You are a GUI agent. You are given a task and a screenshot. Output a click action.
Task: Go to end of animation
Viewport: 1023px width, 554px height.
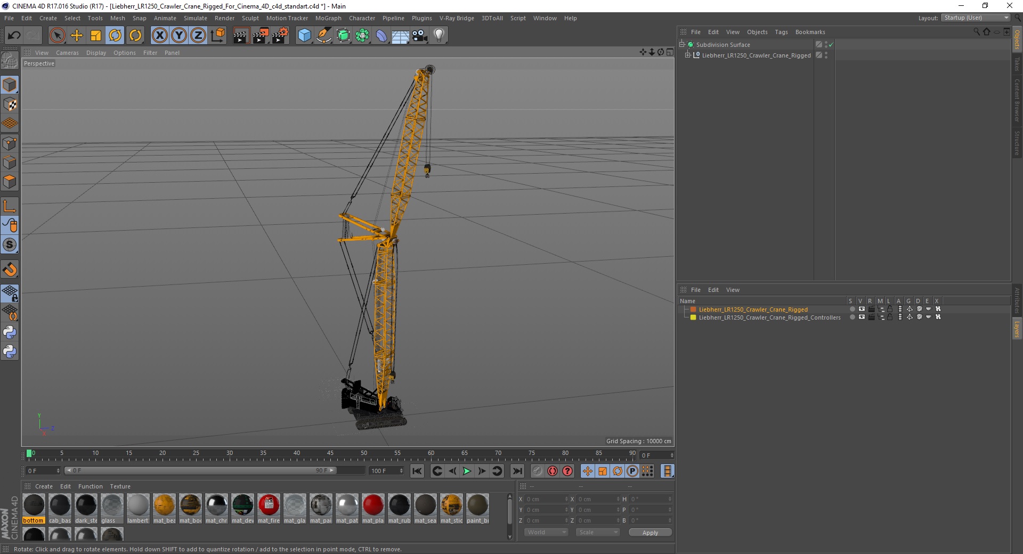point(517,471)
